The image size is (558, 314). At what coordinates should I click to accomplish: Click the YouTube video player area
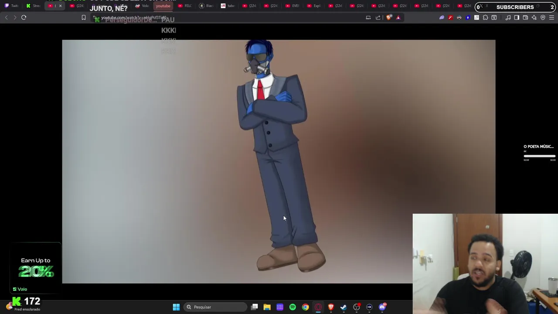click(x=279, y=161)
